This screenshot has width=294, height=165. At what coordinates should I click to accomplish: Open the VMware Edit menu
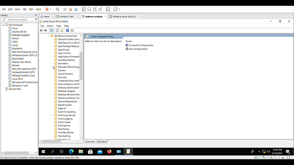[11, 9]
